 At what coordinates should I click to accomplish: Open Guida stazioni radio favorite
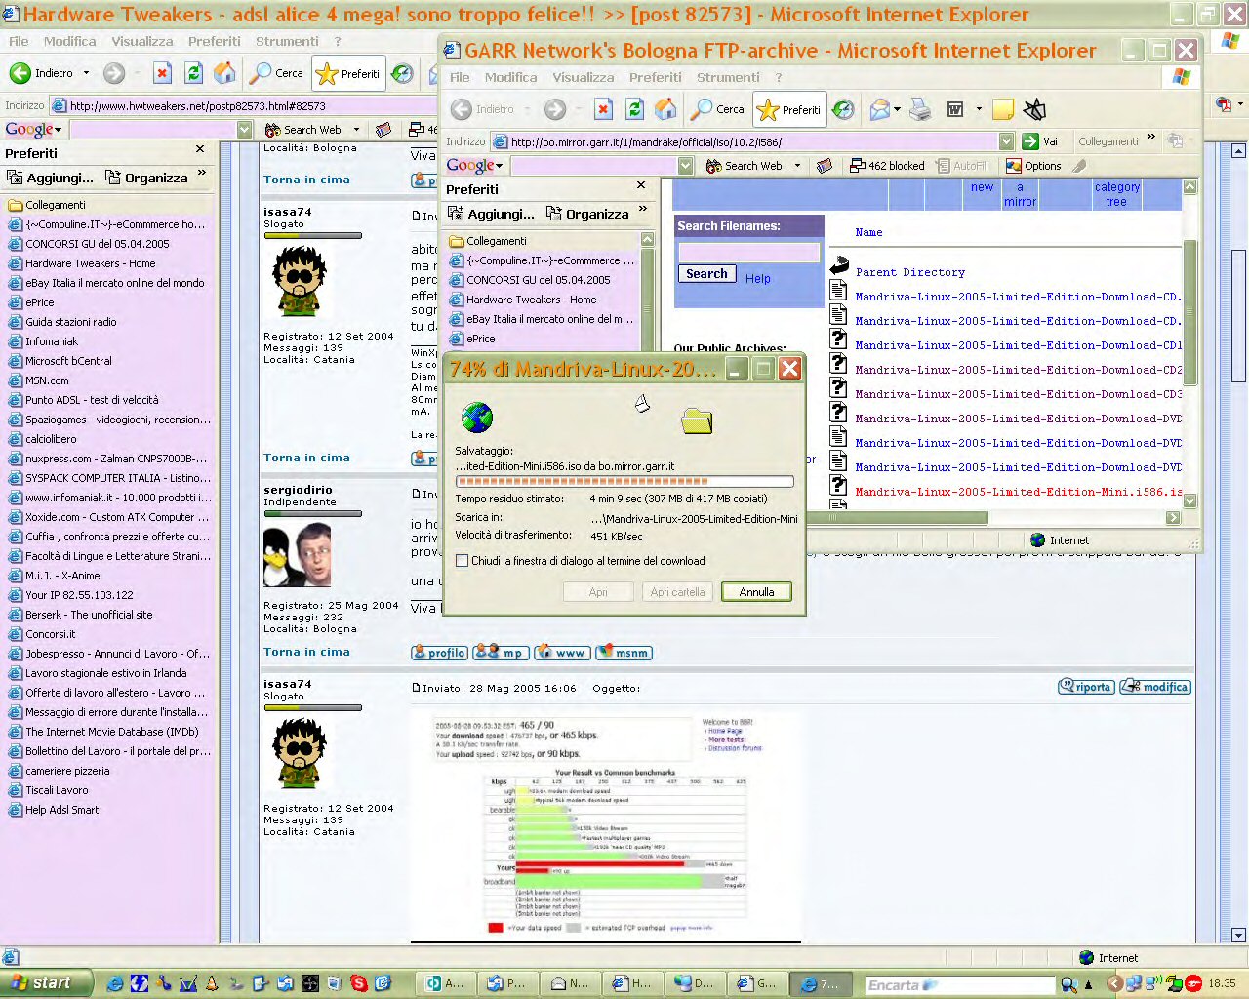pyautogui.click(x=71, y=322)
